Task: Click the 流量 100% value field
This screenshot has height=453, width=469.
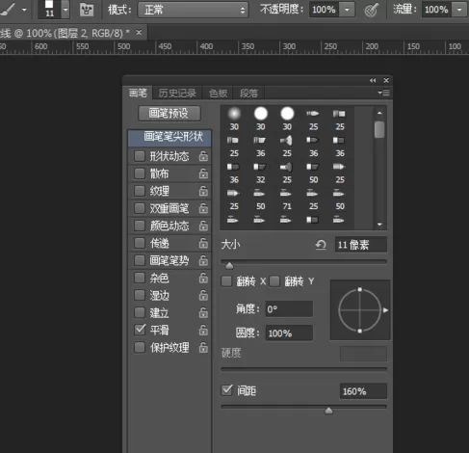Action: (436, 10)
